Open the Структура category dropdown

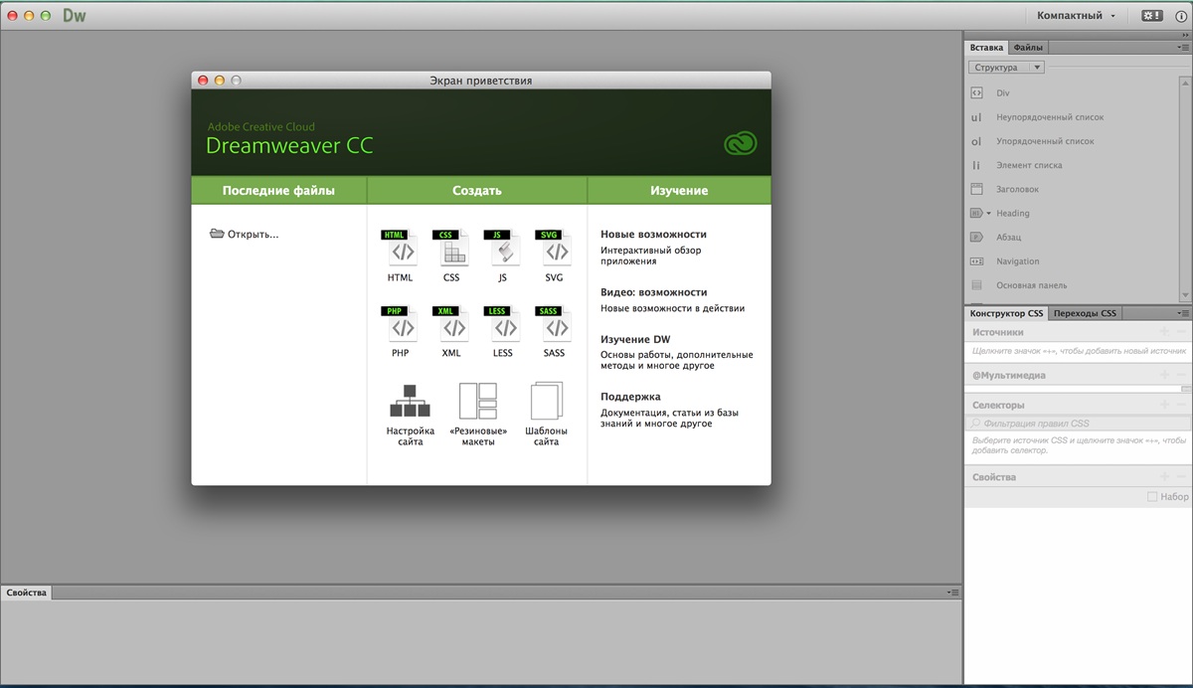(1006, 68)
